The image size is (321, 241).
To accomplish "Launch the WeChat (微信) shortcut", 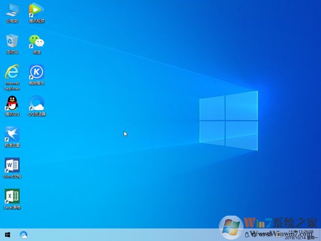I will point(37,44).
